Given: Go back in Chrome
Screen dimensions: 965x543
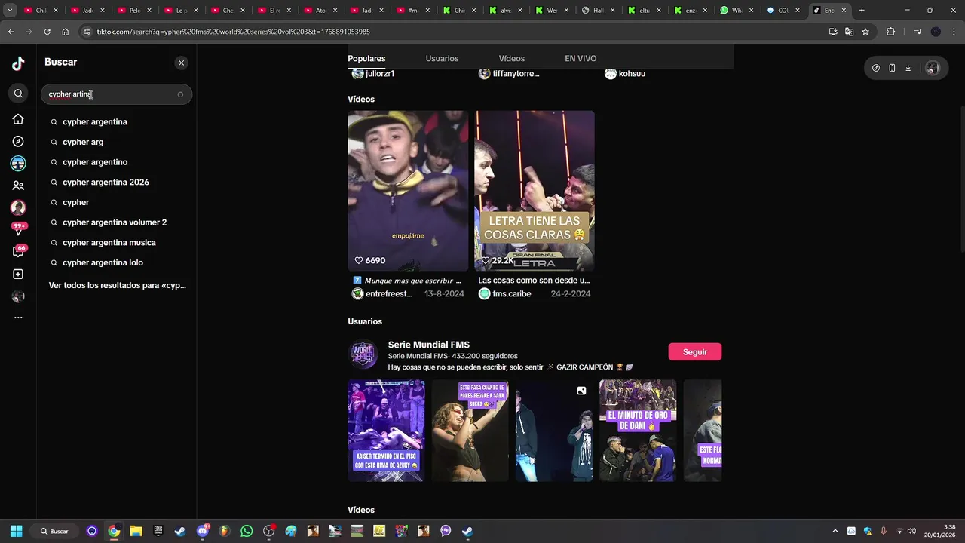Looking at the screenshot, I should click(11, 32).
